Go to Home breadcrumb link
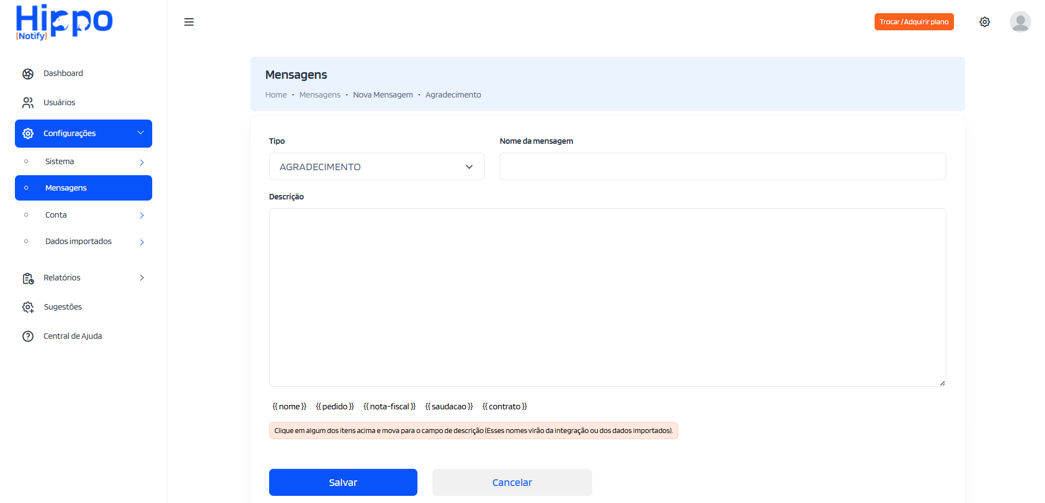The height and width of the screenshot is (503, 1045). click(x=276, y=95)
